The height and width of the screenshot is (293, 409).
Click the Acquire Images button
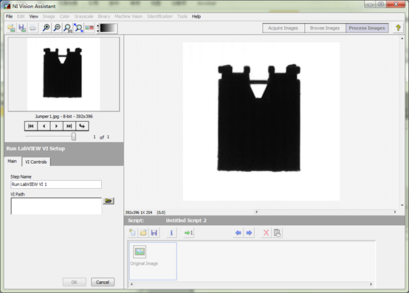pyautogui.click(x=283, y=28)
